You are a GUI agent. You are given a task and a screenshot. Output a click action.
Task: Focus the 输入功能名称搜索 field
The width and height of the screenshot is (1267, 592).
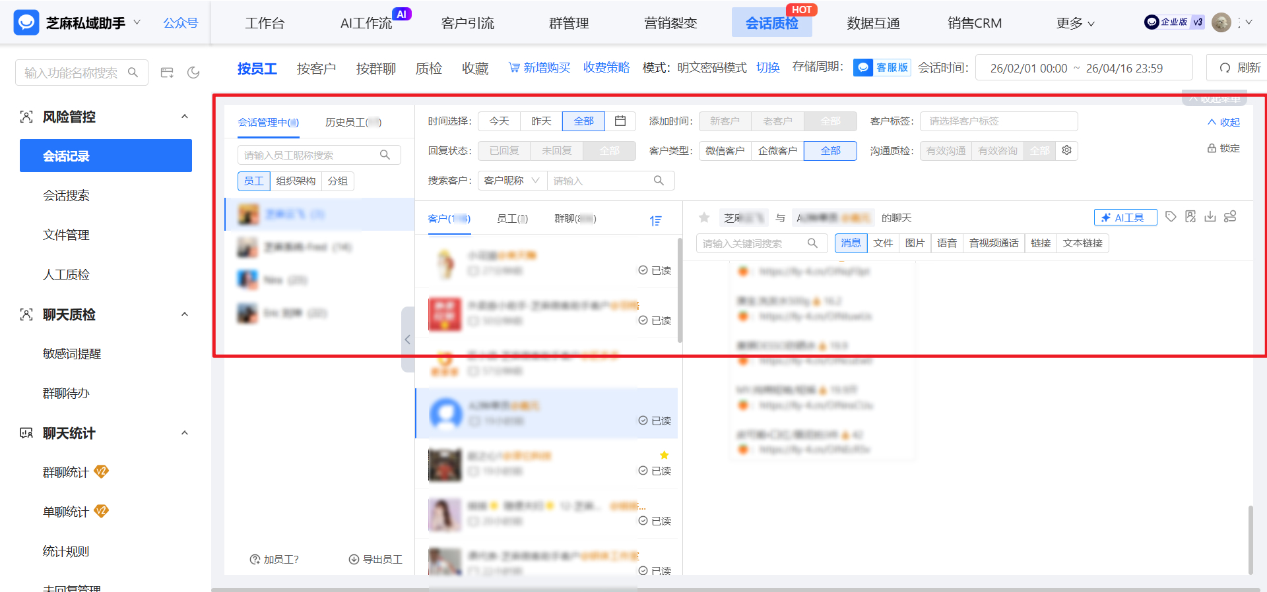coord(81,73)
